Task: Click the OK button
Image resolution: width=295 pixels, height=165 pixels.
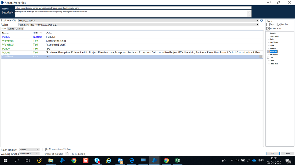Action: [x=273, y=153]
